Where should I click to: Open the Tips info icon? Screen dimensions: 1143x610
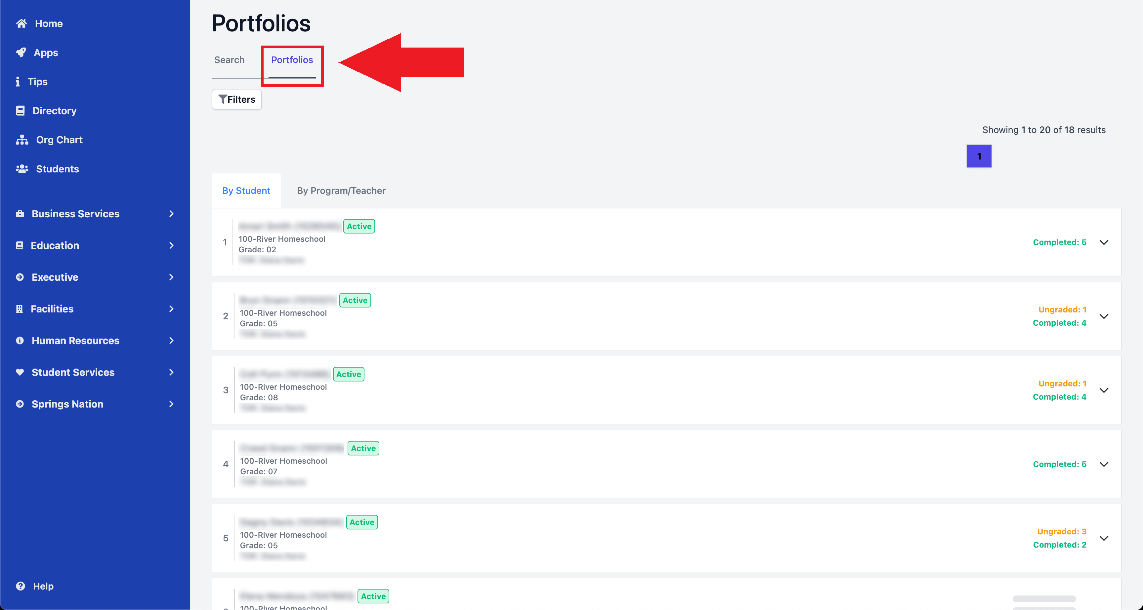(x=18, y=82)
